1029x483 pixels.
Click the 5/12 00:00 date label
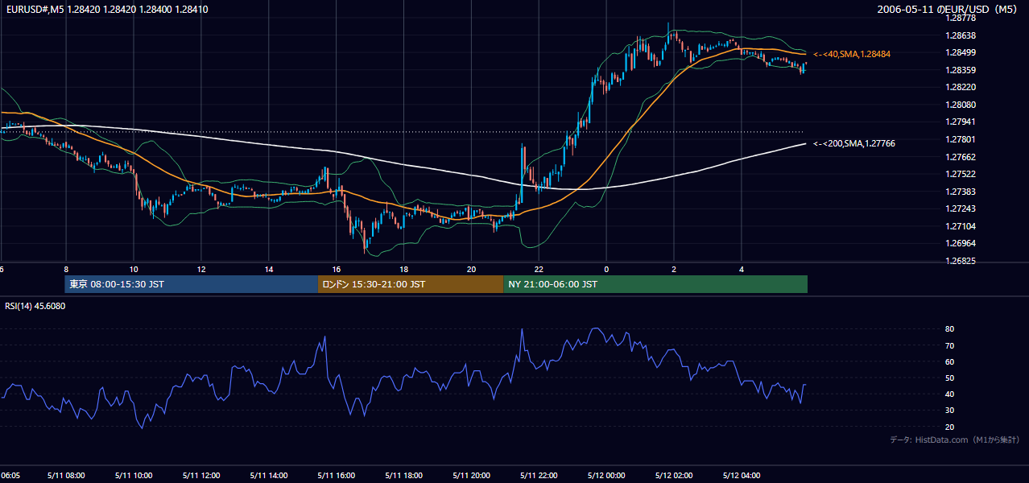point(607,475)
